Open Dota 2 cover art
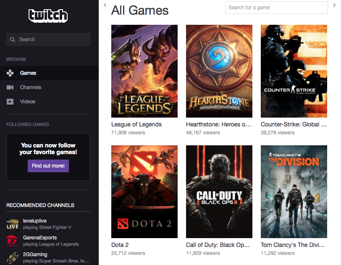 pyautogui.click(x=144, y=192)
